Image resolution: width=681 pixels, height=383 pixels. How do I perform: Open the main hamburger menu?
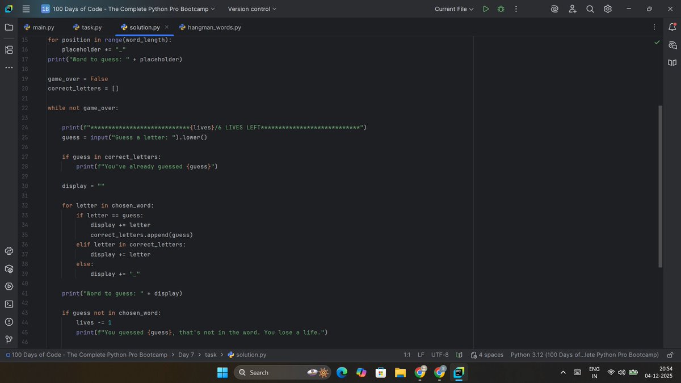click(25, 9)
